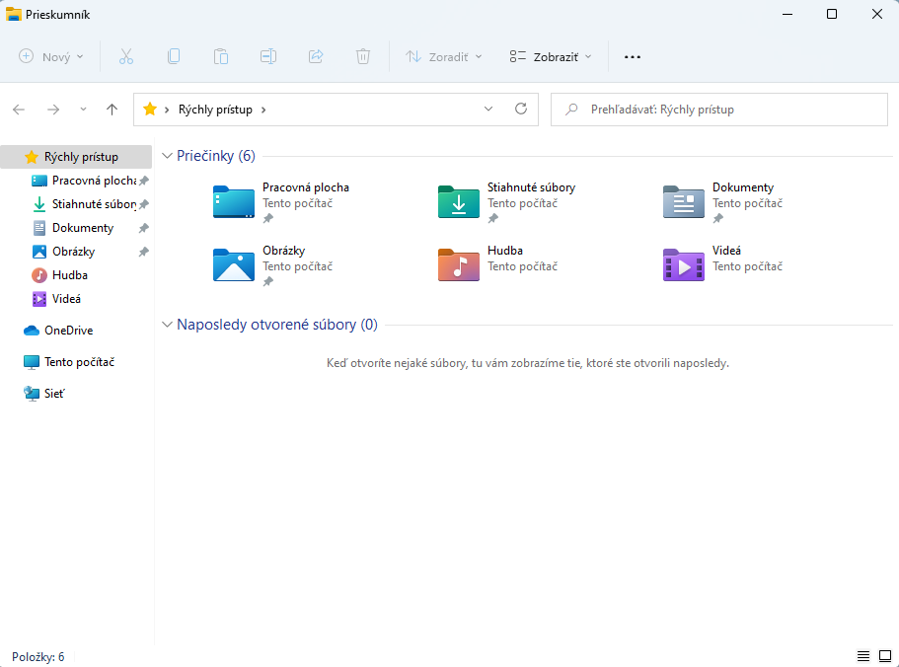Screen dimensions: 899x667
Task: Open the Dokumenty folder in main pane
Action: 683,201
